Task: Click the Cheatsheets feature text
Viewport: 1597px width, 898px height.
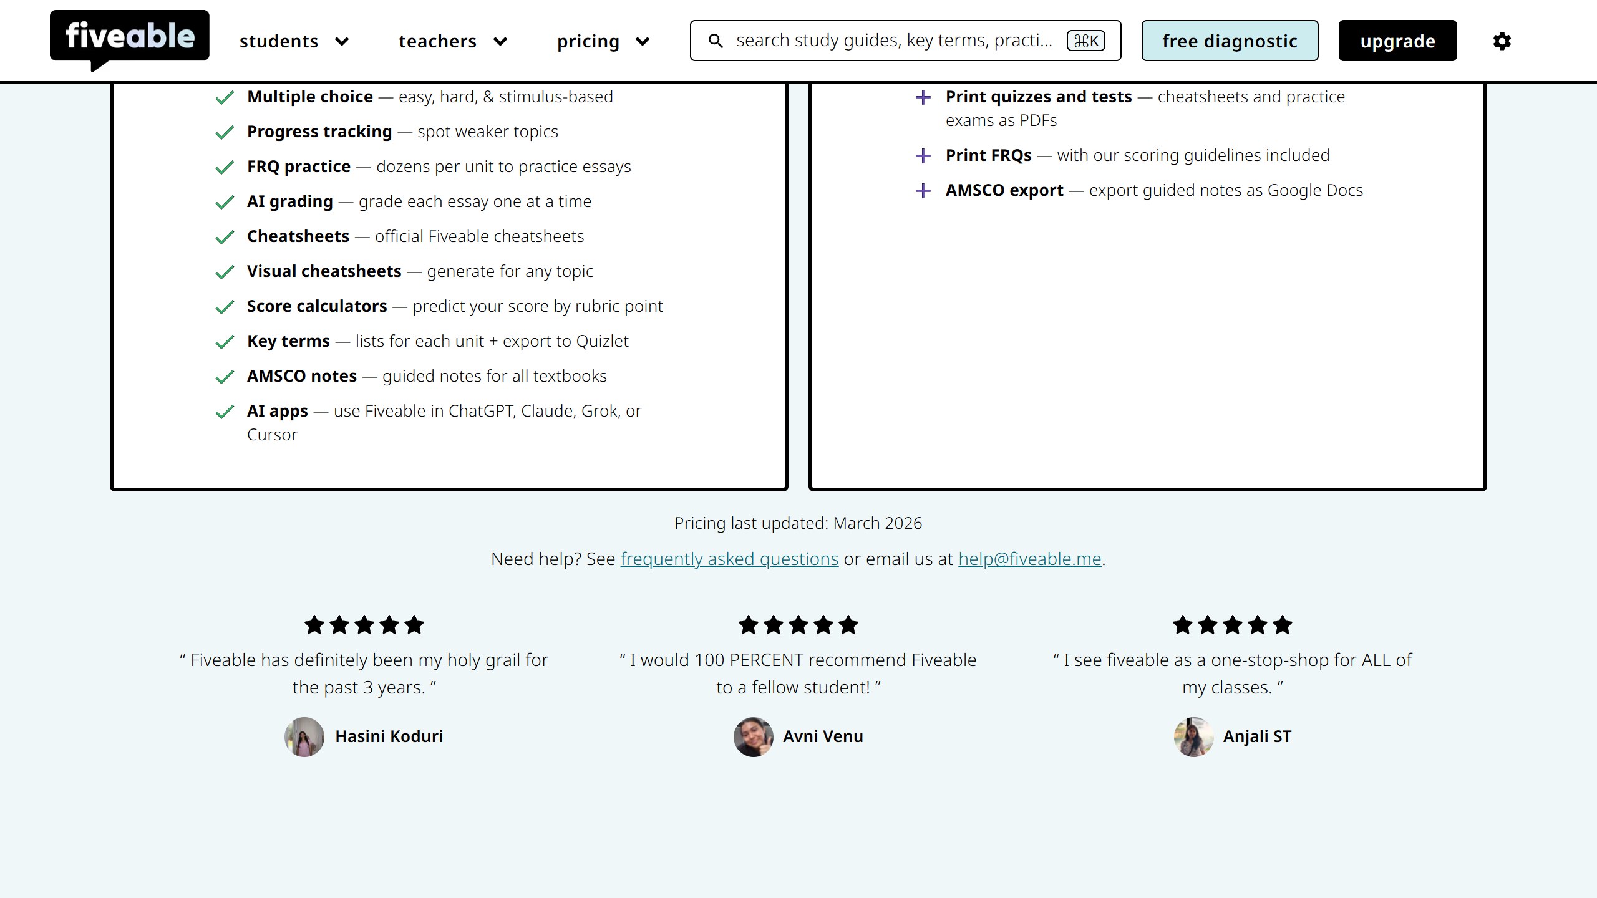Action: (x=415, y=236)
